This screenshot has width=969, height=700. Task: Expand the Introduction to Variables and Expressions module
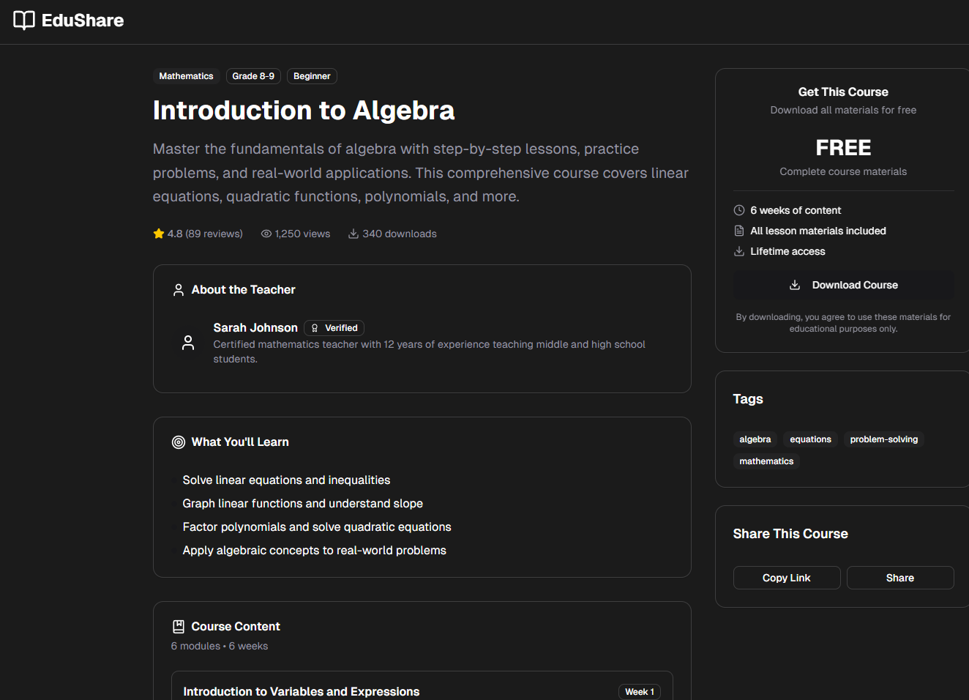(x=302, y=691)
